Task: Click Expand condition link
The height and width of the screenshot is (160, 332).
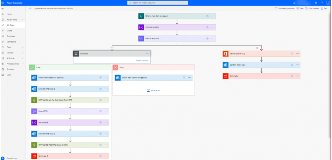Action: (x=142, y=61)
